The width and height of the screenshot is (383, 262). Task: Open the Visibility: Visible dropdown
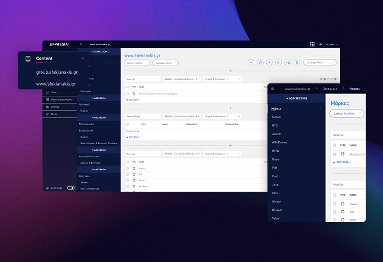click(166, 63)
